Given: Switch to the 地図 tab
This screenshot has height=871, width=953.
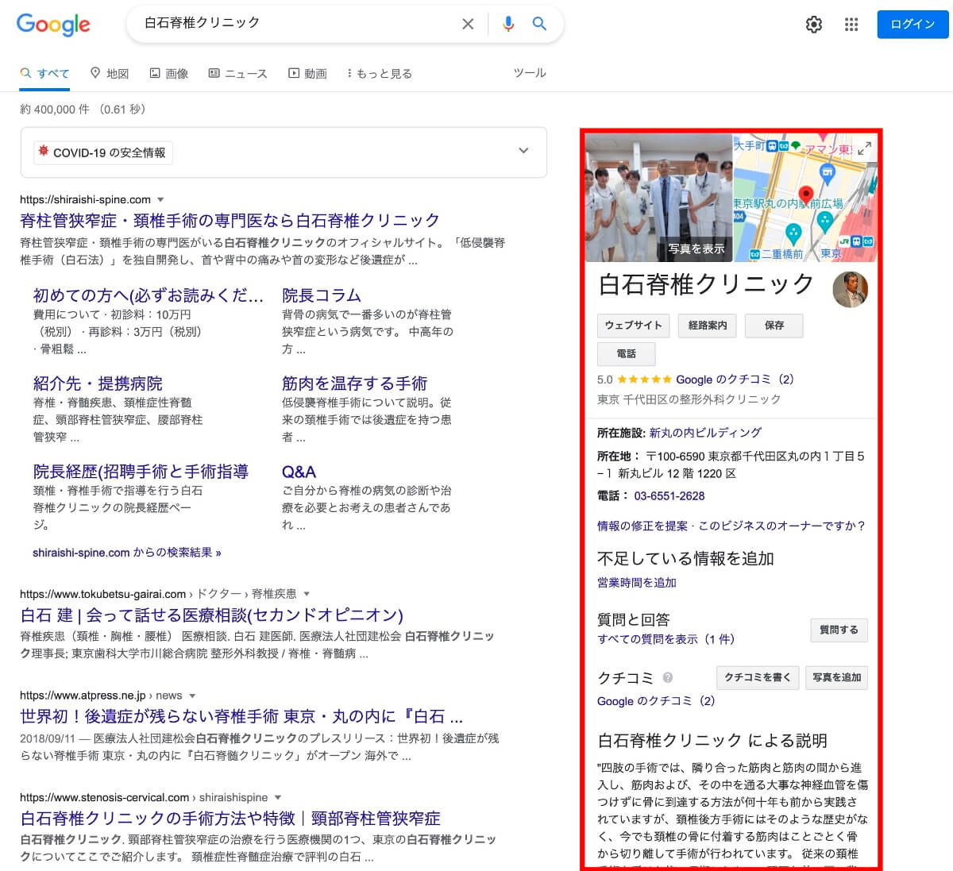Looking at the screenshot, I should 110,73.
